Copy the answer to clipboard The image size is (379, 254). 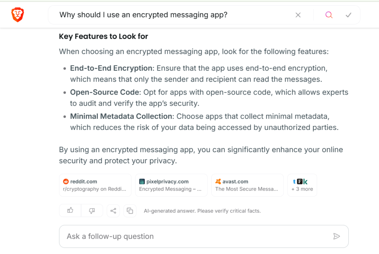pos(130,211)
